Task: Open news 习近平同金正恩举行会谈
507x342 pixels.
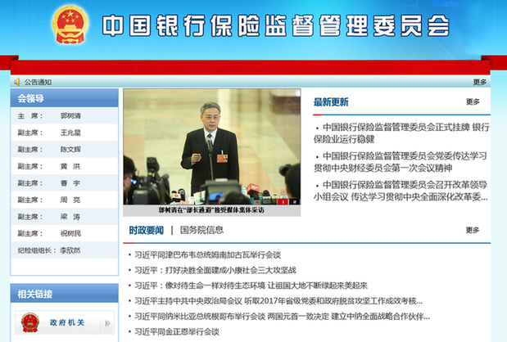Action: tap(177, 331)
